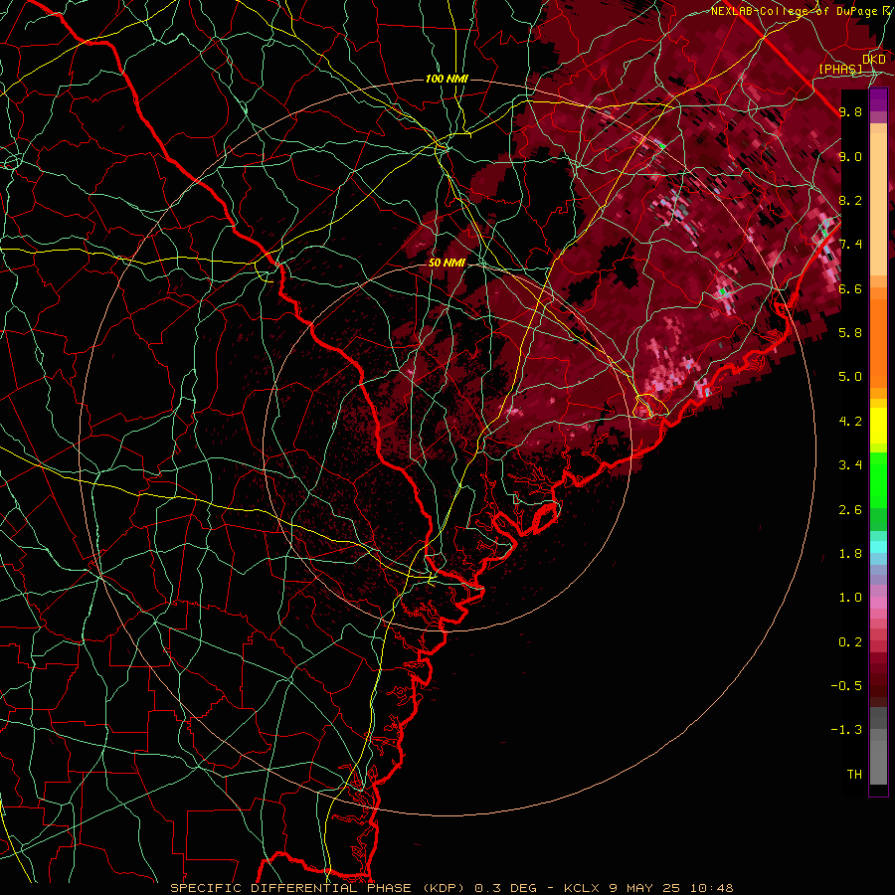Click the 3.4 value on the color scale

click(x=850, y=465)
